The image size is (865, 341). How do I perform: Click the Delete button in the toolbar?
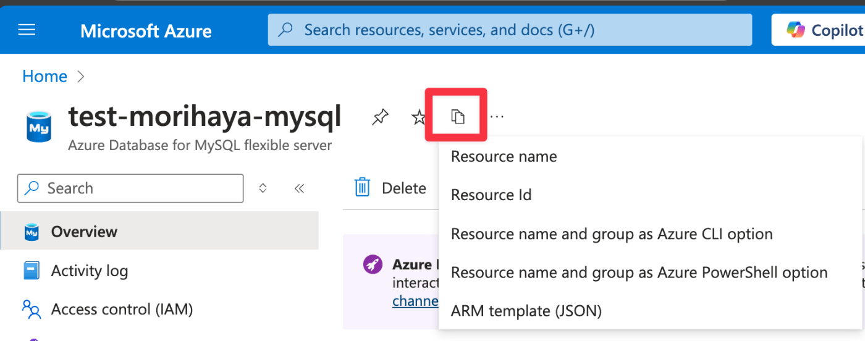(390, 188)
